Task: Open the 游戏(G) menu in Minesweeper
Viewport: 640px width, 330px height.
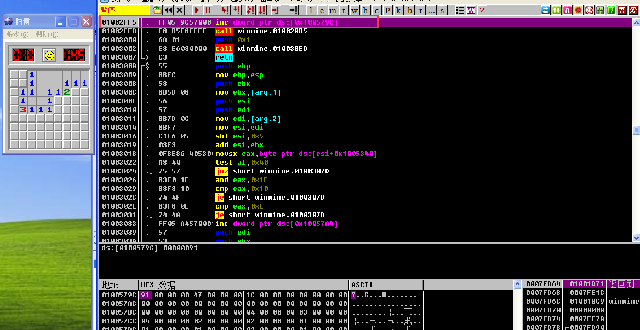Action: 18,34
